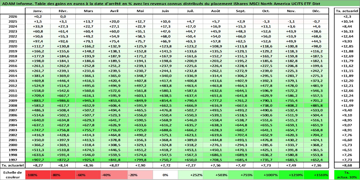The width and height of the screenshot is (360, 180).
Task: Select the 2014 July cell '+336,9'
Action: pos(190,76)
